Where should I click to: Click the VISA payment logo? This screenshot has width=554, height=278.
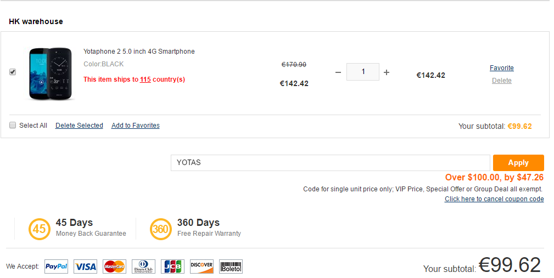(x=85, y=266)
